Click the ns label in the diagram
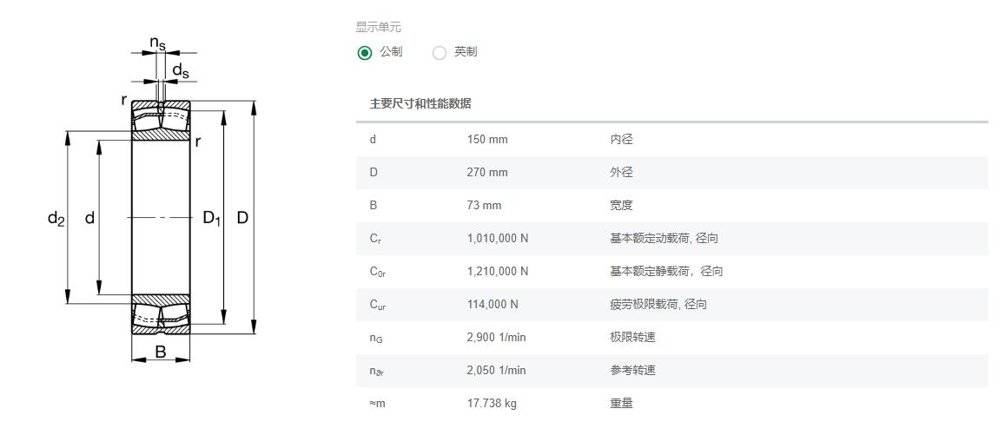Screen dimensions: 1005x435 coord(158,43)
